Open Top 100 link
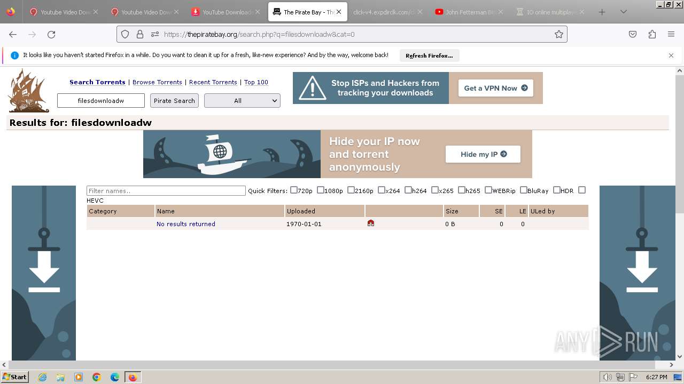This screenshot has width=684, height=384. pos(256,82)
